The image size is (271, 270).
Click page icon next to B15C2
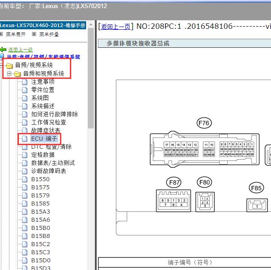(25, 244)
